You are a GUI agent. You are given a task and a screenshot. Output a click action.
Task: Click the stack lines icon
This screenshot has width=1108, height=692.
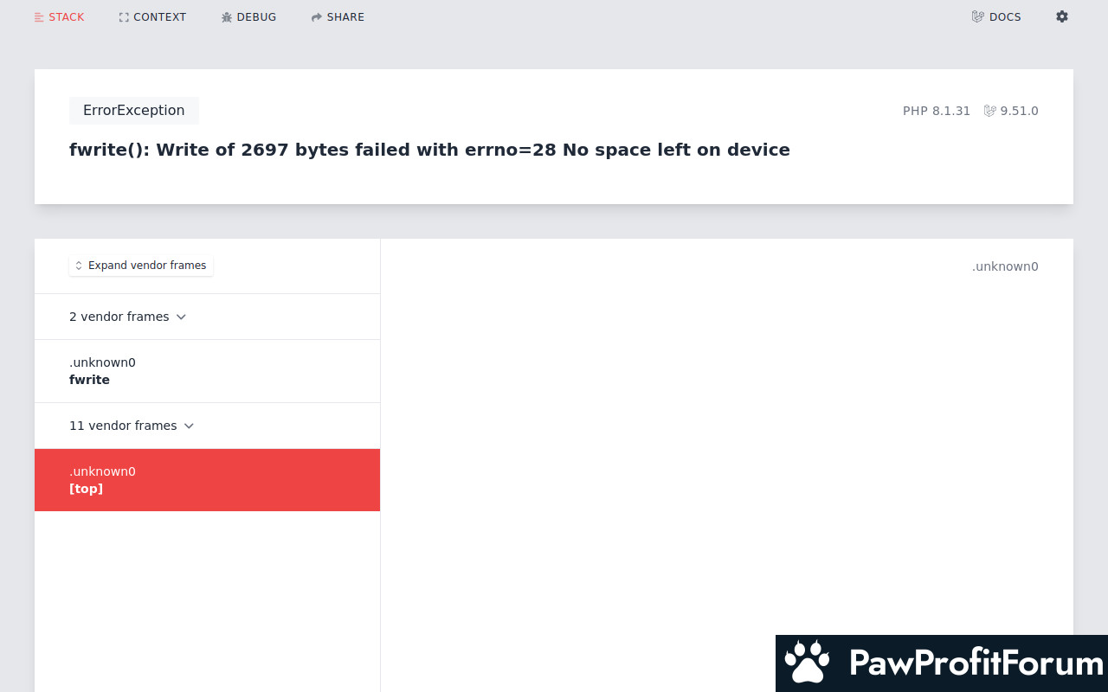tap(39, 17)
